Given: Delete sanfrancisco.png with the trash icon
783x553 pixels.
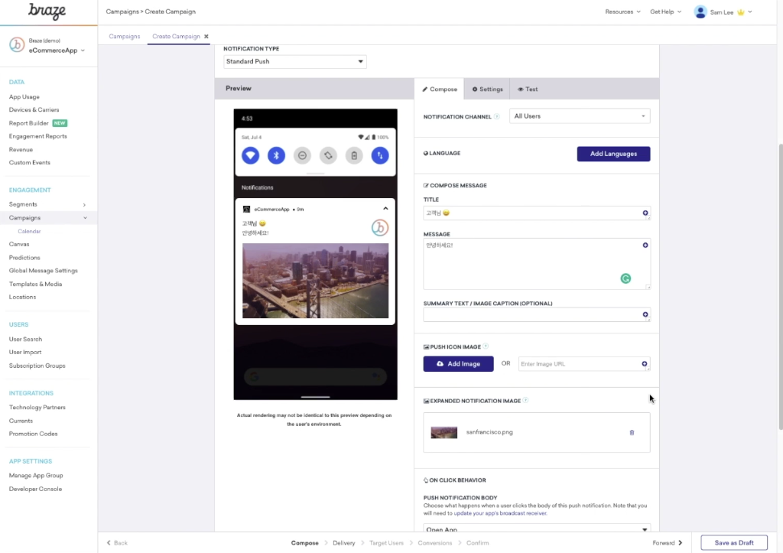Looking at the screenshot, I should pos(632,433).
